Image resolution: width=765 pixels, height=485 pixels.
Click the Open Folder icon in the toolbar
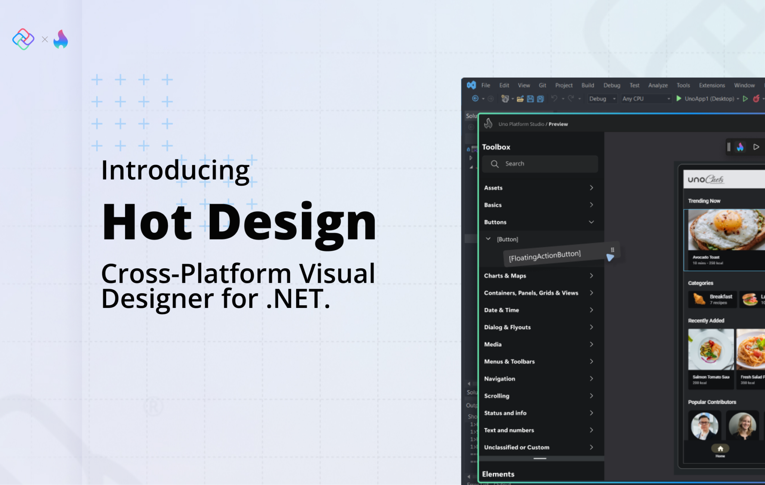[x=520, y=99]
